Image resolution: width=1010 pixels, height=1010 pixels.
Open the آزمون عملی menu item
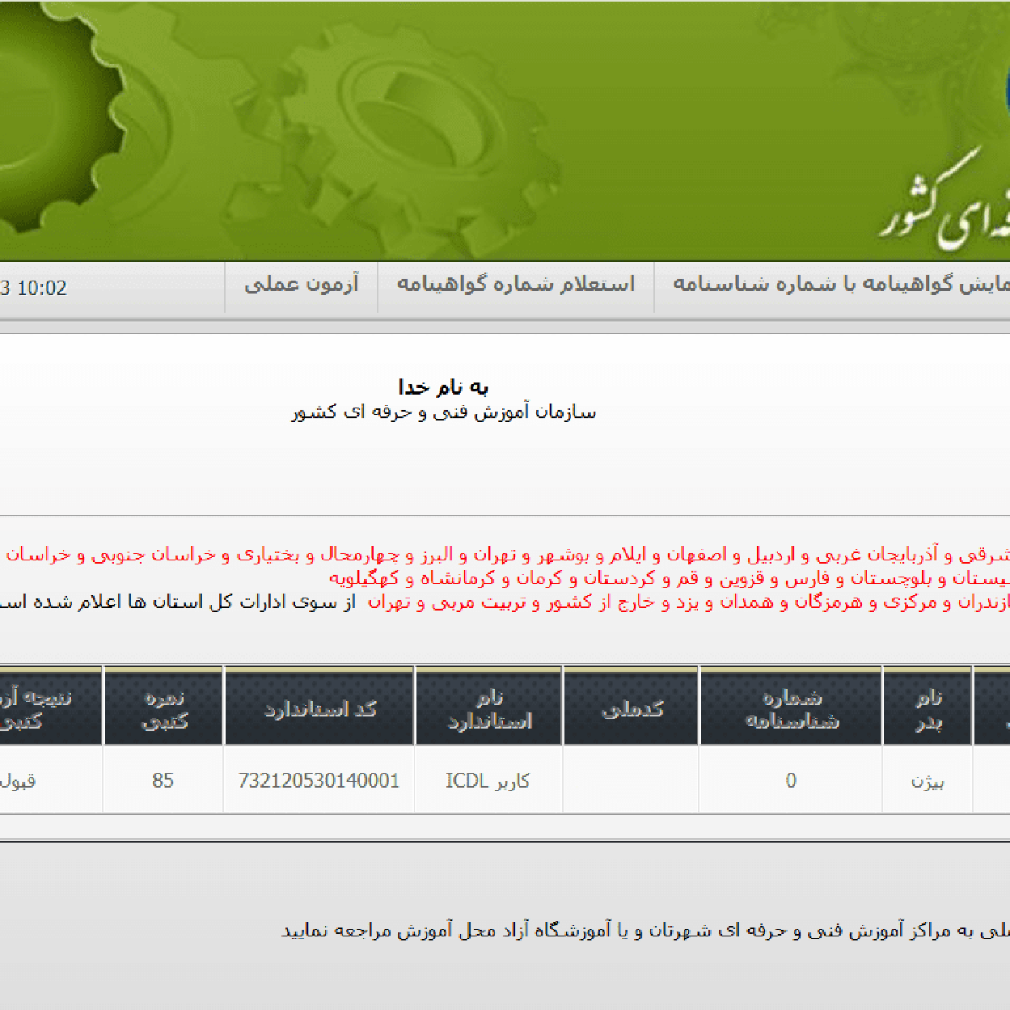(302, 285)
